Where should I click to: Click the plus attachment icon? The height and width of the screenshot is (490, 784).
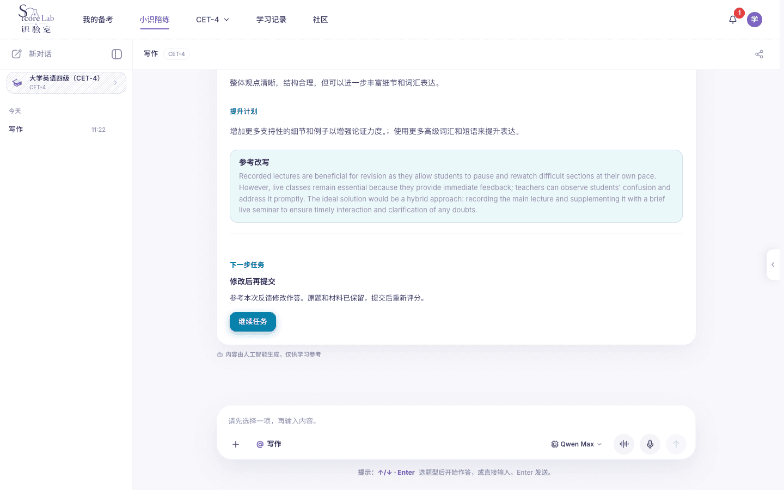tap(236, 444)
